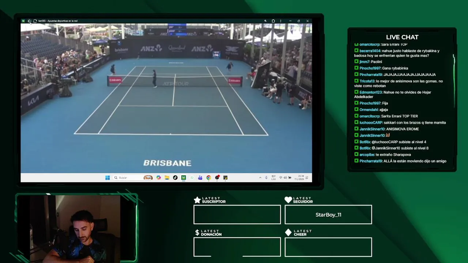
Task: Open TikTok from the taskbar
Action: (175, 178)
